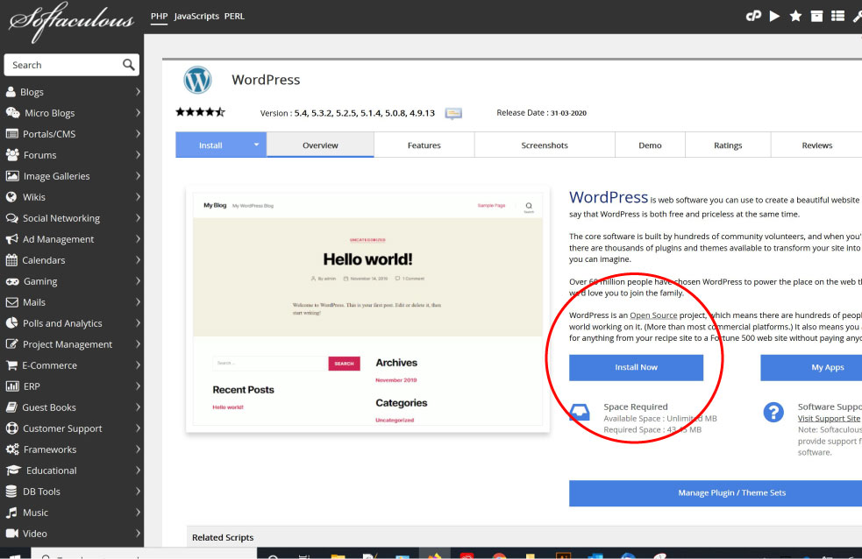Expand the Music category chevron
Image resolution: width=862 pixels, height=559 pixels.
tap(138, 513)
